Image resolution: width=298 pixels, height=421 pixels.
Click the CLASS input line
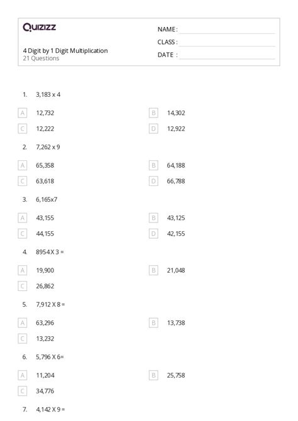coord(228,43)
